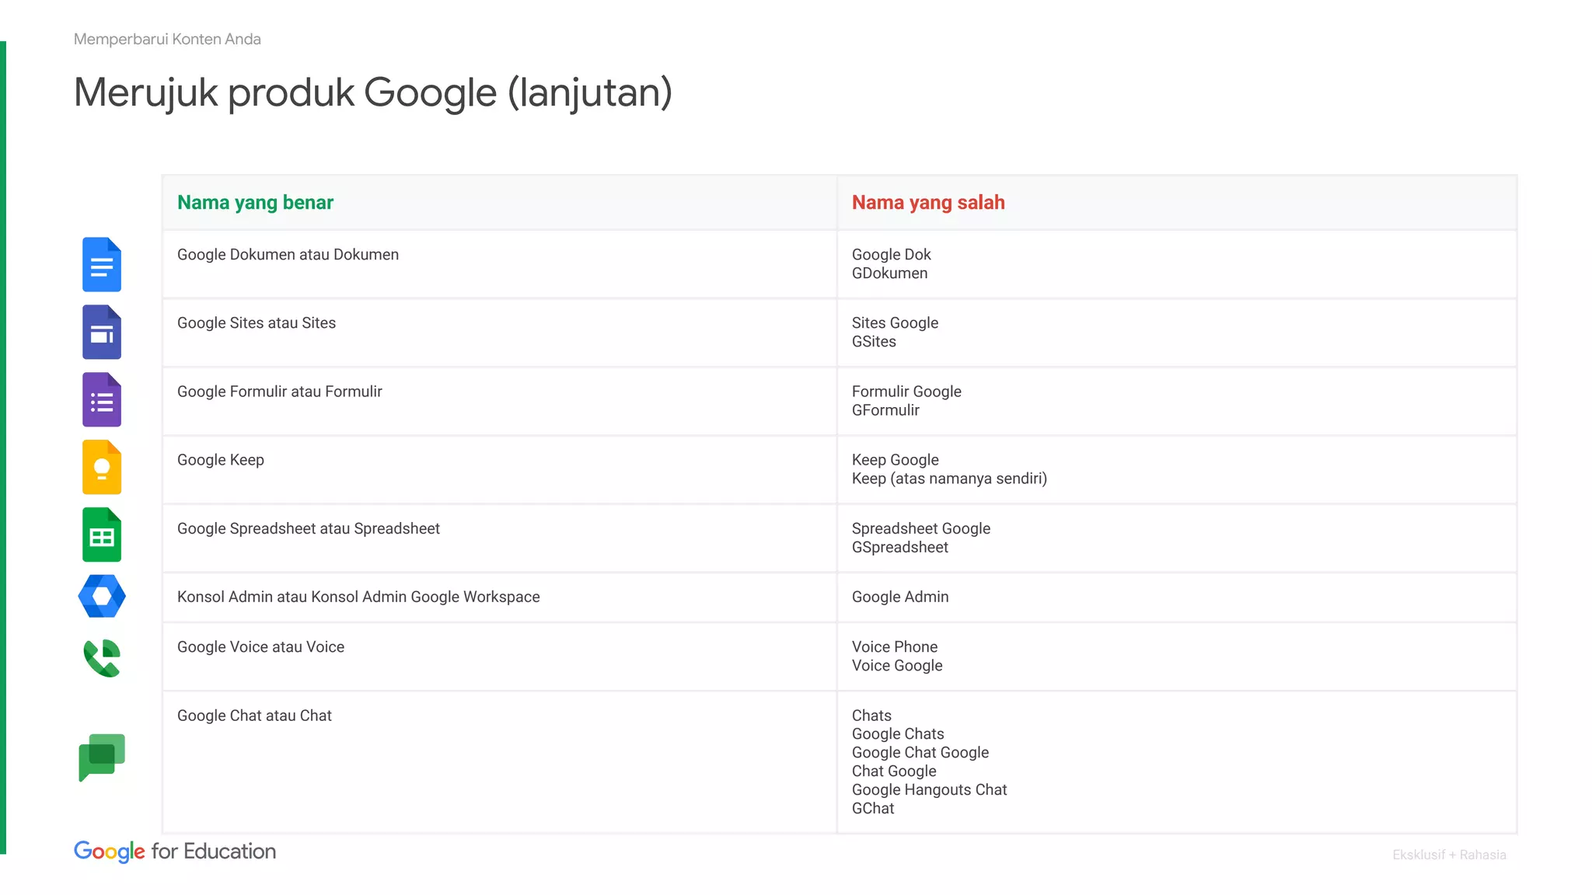The image size is (1592, 895).
Task: Click the slide title 'Merujuk produk Google (lanjutan)'
Action: point(373,93)
